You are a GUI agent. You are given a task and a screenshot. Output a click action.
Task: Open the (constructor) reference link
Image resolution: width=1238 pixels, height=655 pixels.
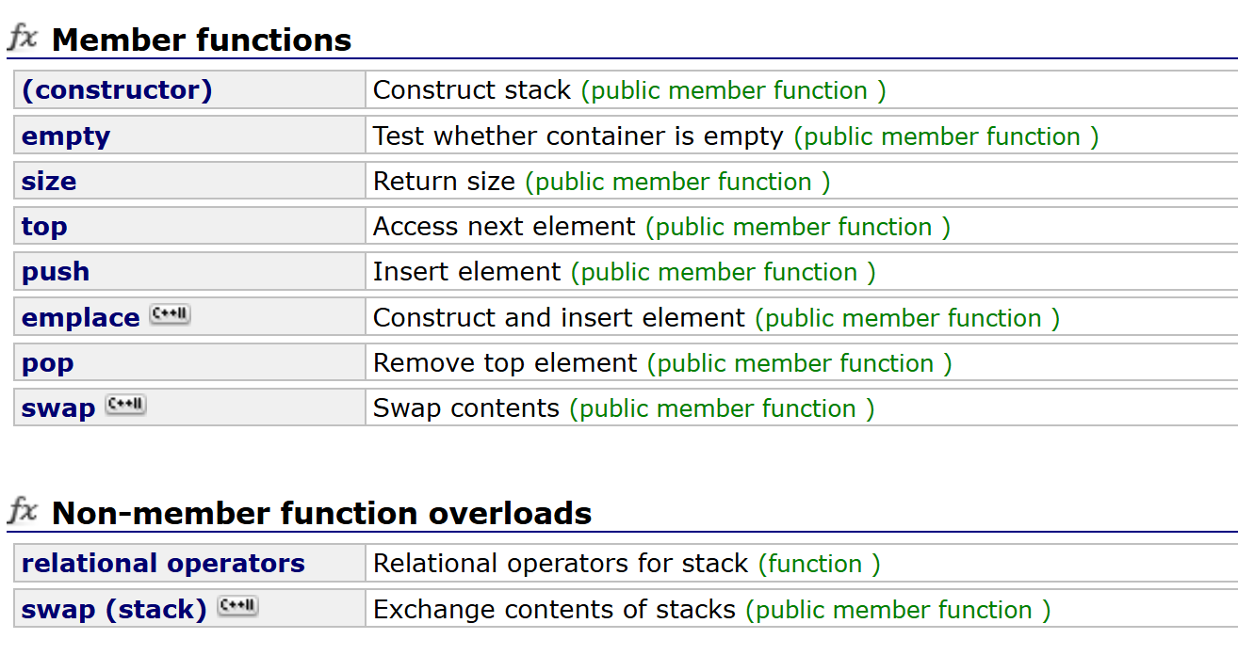coord(117,90)
